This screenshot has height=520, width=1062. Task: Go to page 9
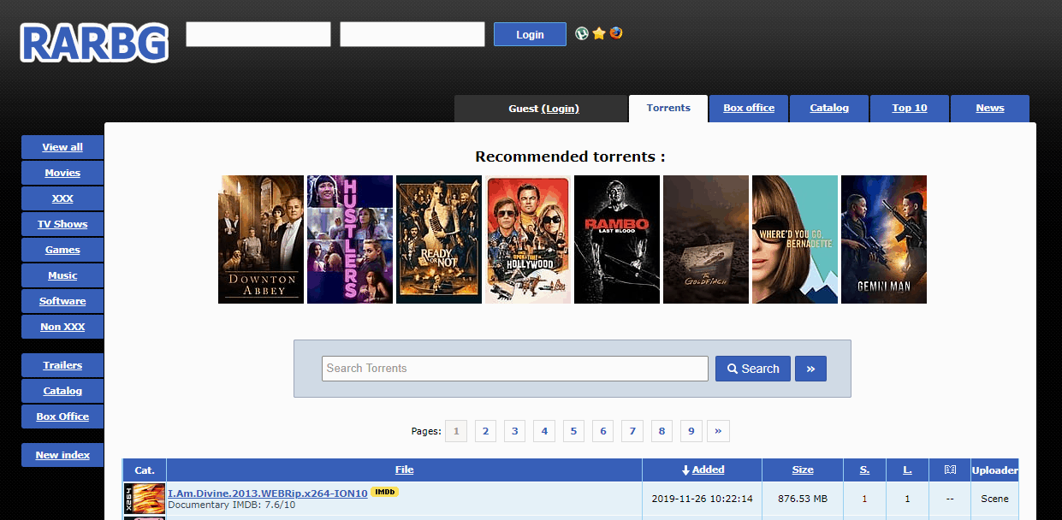tap(691, 431)
